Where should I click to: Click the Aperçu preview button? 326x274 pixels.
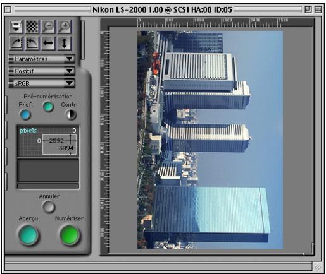point(28,235)
